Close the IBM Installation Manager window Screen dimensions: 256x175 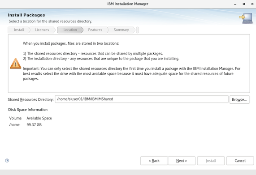pos(252,4)
